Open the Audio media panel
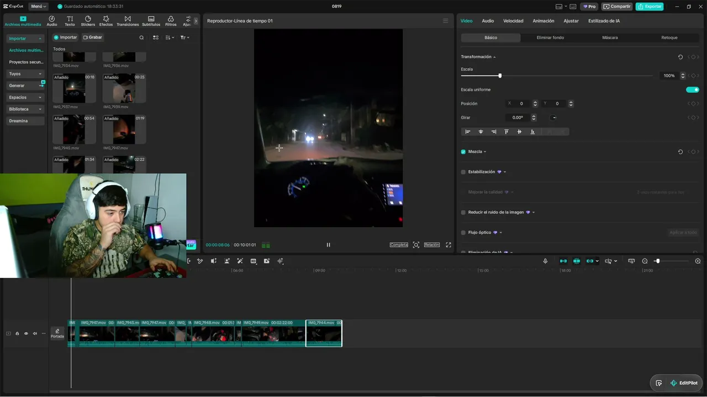The image size is (707, 397). (x=52, y=21)
